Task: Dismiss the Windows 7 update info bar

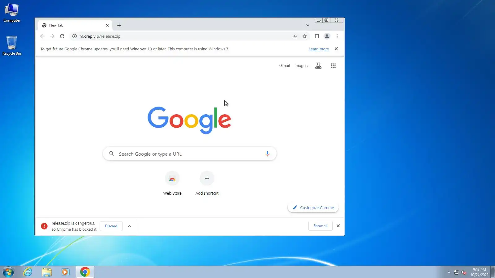Action: tap(336, 49)
